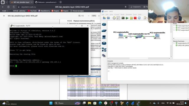Image resolution: width=189 pixels, height=106 pixels.
Task: Reload all nodes icon in GNS3 toolbar
Action: [139, 18]
